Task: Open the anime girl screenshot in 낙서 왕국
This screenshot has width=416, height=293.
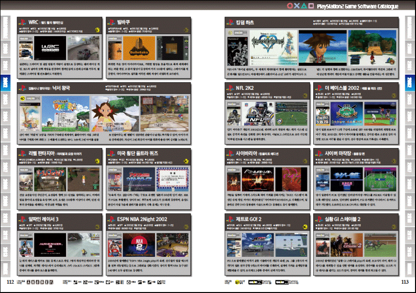Action: (115, 114)
